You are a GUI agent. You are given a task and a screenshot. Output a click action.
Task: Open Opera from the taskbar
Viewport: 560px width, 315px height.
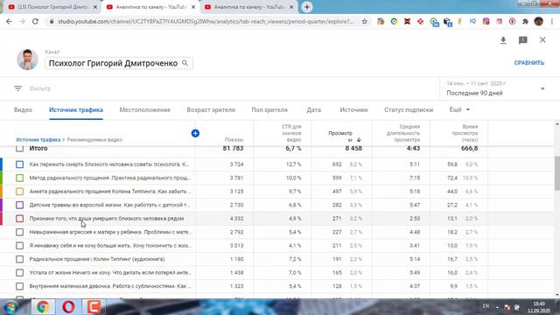tap(68, 307)
